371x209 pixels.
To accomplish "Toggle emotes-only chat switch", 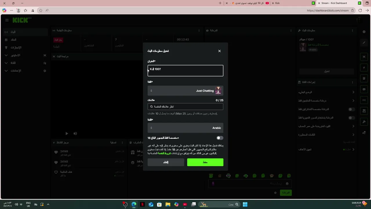I will (x=351, y=118).
